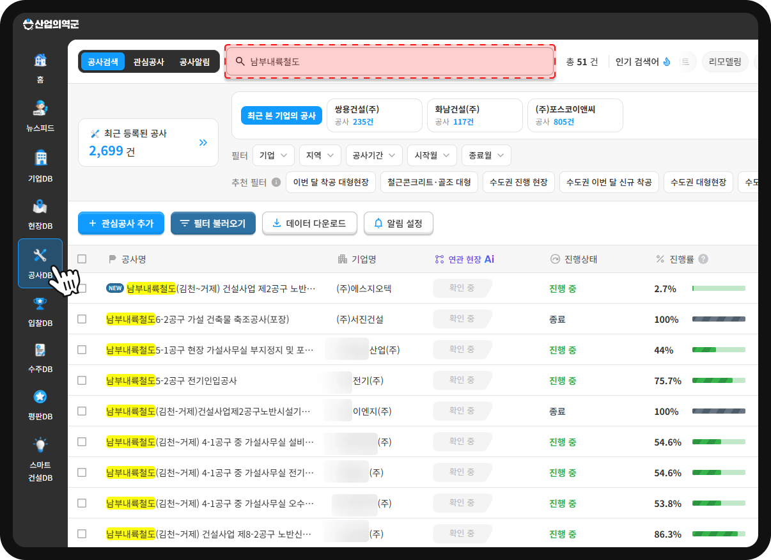Expand the 종료월 filter dropdown
The image size is (771, 560).
[x=487, y=155]
